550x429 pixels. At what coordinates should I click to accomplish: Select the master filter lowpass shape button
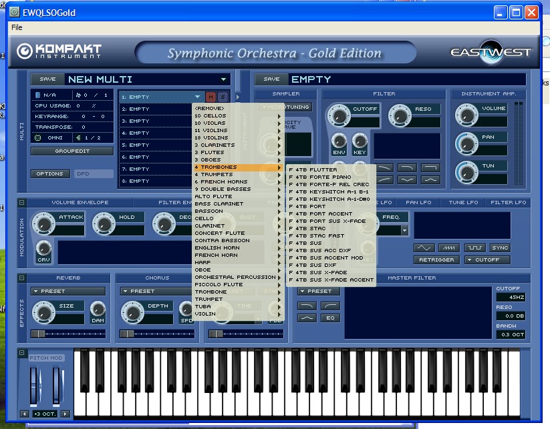click(307, 306)
